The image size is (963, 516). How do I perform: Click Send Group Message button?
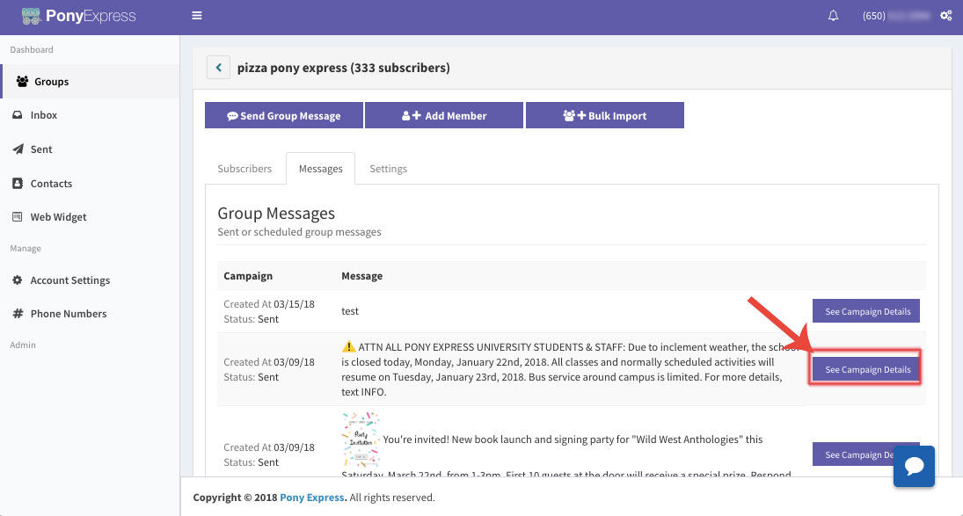(x=284, y=115)
